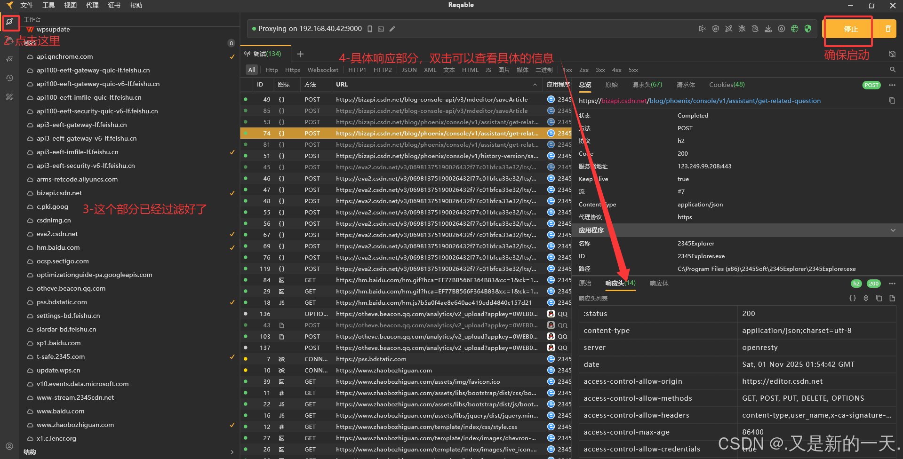Toggle the breakpoint bug-slash toolbar icon
The width and height of the screenshot is (903, 459).
[x=742, y=29]
